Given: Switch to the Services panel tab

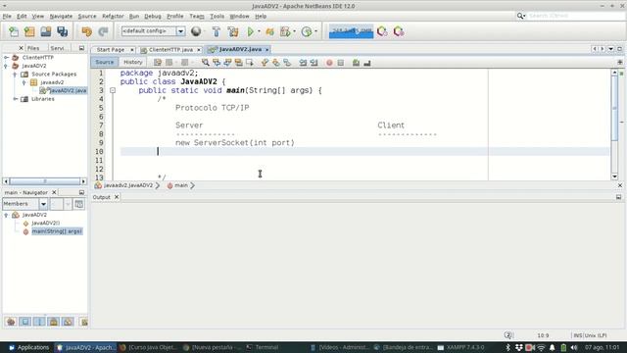Looking at the screenshot, I should [58, 48].
